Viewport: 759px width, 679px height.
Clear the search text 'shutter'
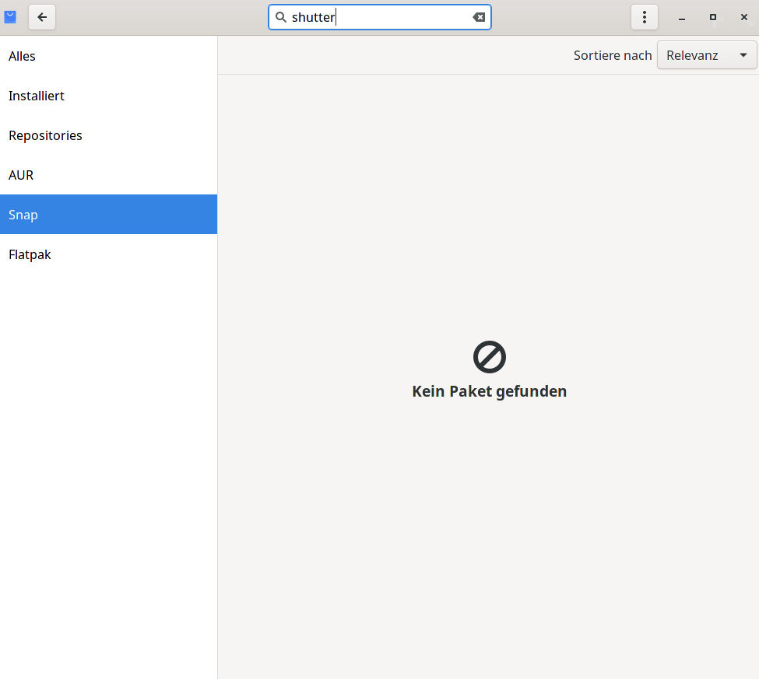(x=479, y=17)
